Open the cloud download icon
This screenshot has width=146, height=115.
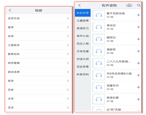click(129, 5)
